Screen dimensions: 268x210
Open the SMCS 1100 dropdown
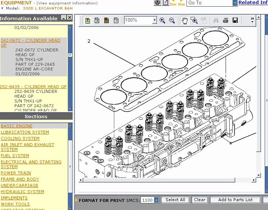[156, 200]
